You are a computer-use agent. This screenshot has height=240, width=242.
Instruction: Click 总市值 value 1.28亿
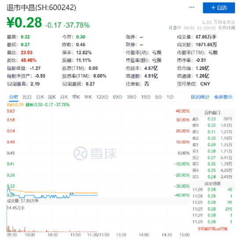point(202,68)
